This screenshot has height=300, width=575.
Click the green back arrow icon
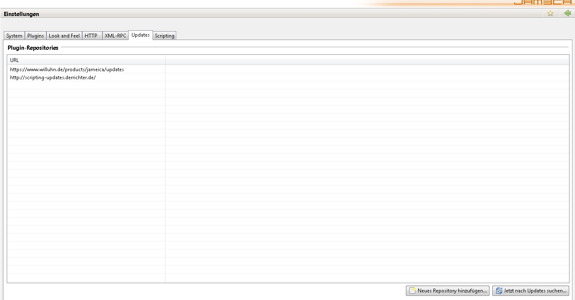(567, 13)
